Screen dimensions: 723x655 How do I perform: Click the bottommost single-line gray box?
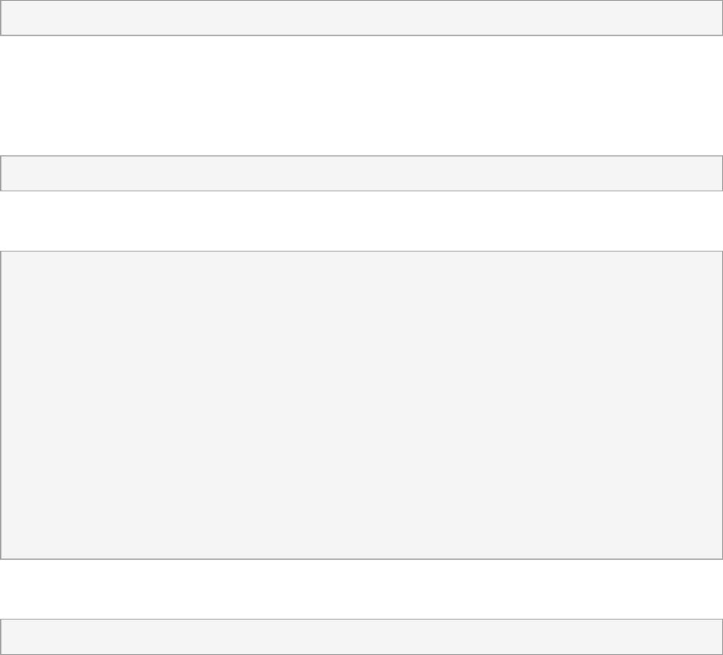click(361, 636)
